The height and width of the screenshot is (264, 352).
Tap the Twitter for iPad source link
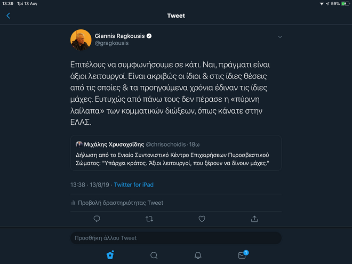(x=134, y=185)
